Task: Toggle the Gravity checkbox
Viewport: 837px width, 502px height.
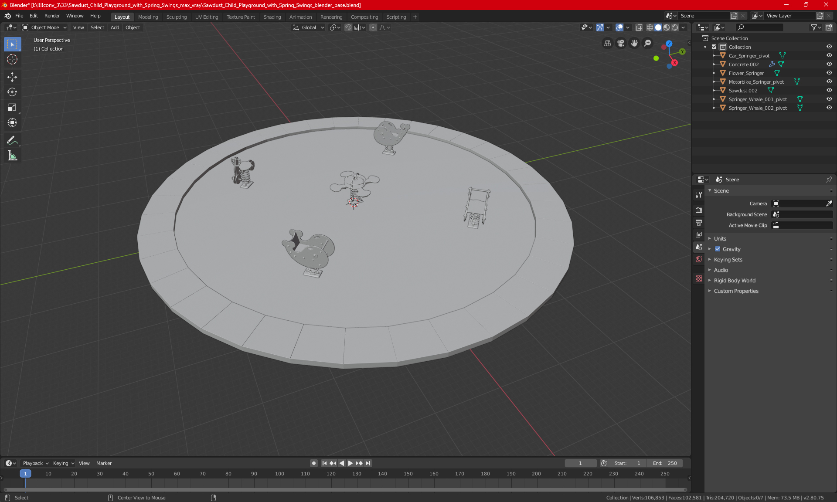Action: pyautogui.click(x=718, y=249)
